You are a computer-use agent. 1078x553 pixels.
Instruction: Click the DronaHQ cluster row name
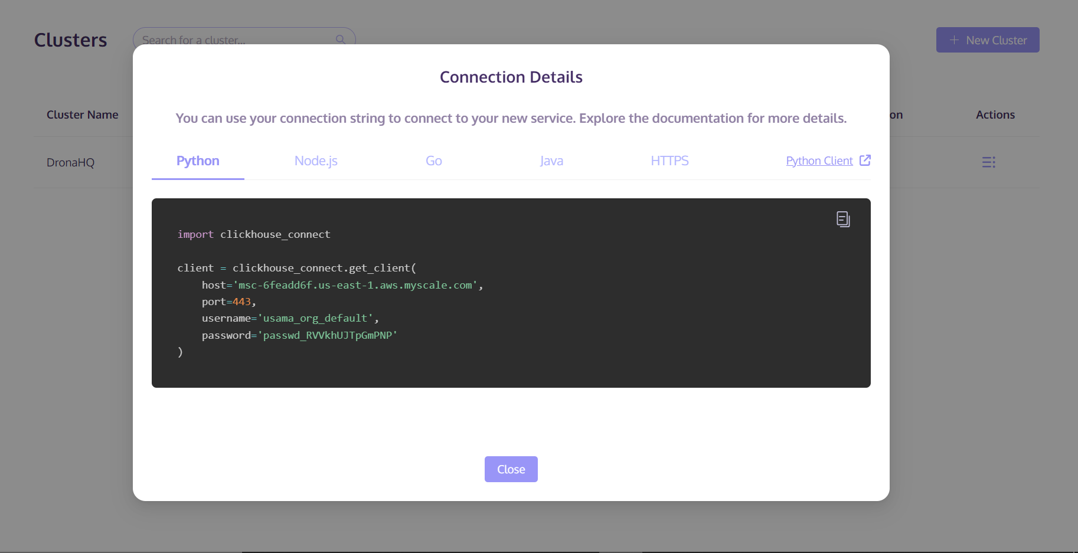coord(70,162)
